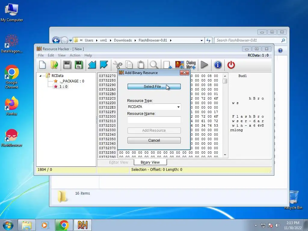
Task: Open the Action menu
Action: [75, 55]
